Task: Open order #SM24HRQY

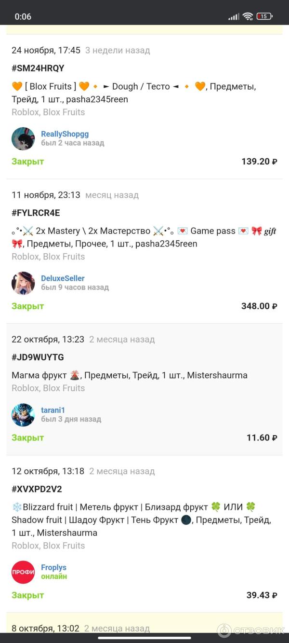Action: (38, 68)
